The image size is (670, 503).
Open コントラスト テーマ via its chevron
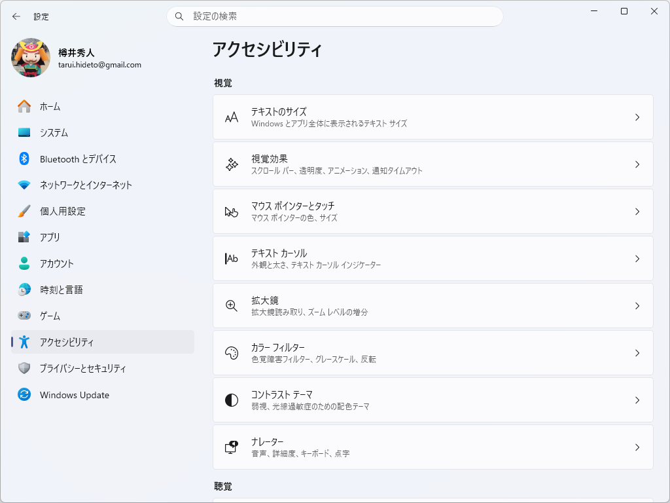tap(637, 400)
